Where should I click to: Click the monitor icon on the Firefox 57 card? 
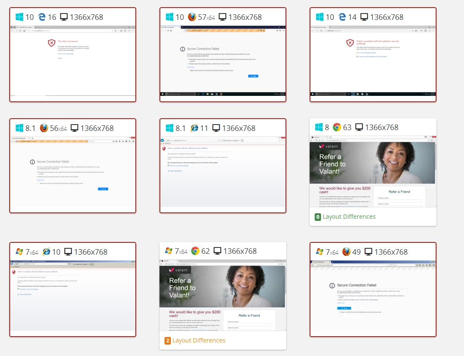tap(222, 17)
